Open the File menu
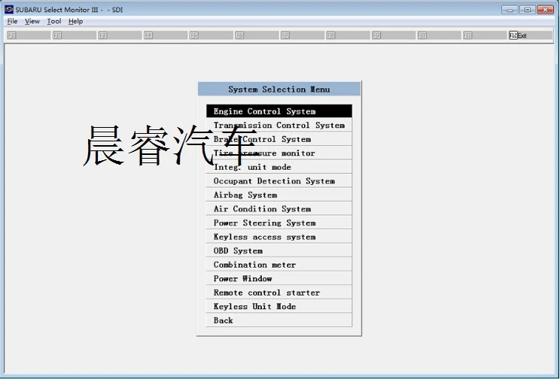This screenshot has height=379, width=560. pos(12,21)
